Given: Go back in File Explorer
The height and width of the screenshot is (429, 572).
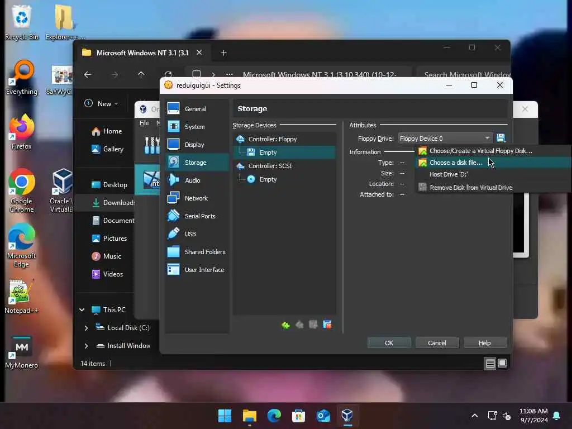Looking at the screenshot, I should coord(88,75).
